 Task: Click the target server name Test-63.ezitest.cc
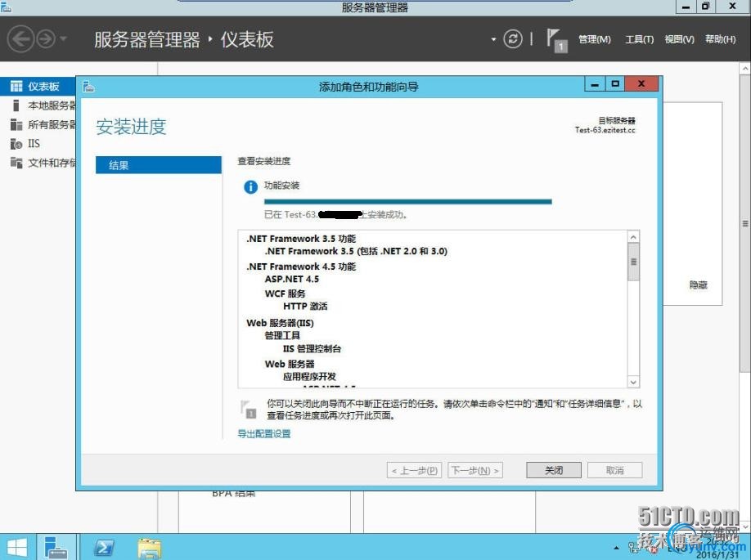point(605,130)
